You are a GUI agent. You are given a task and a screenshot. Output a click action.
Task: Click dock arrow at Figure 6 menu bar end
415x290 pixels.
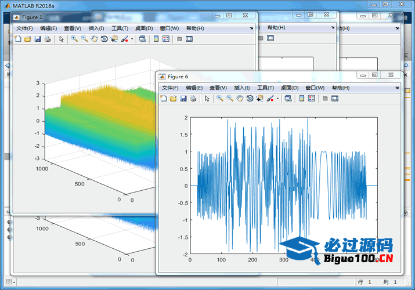pyautogui.click(x=397, y=88)
